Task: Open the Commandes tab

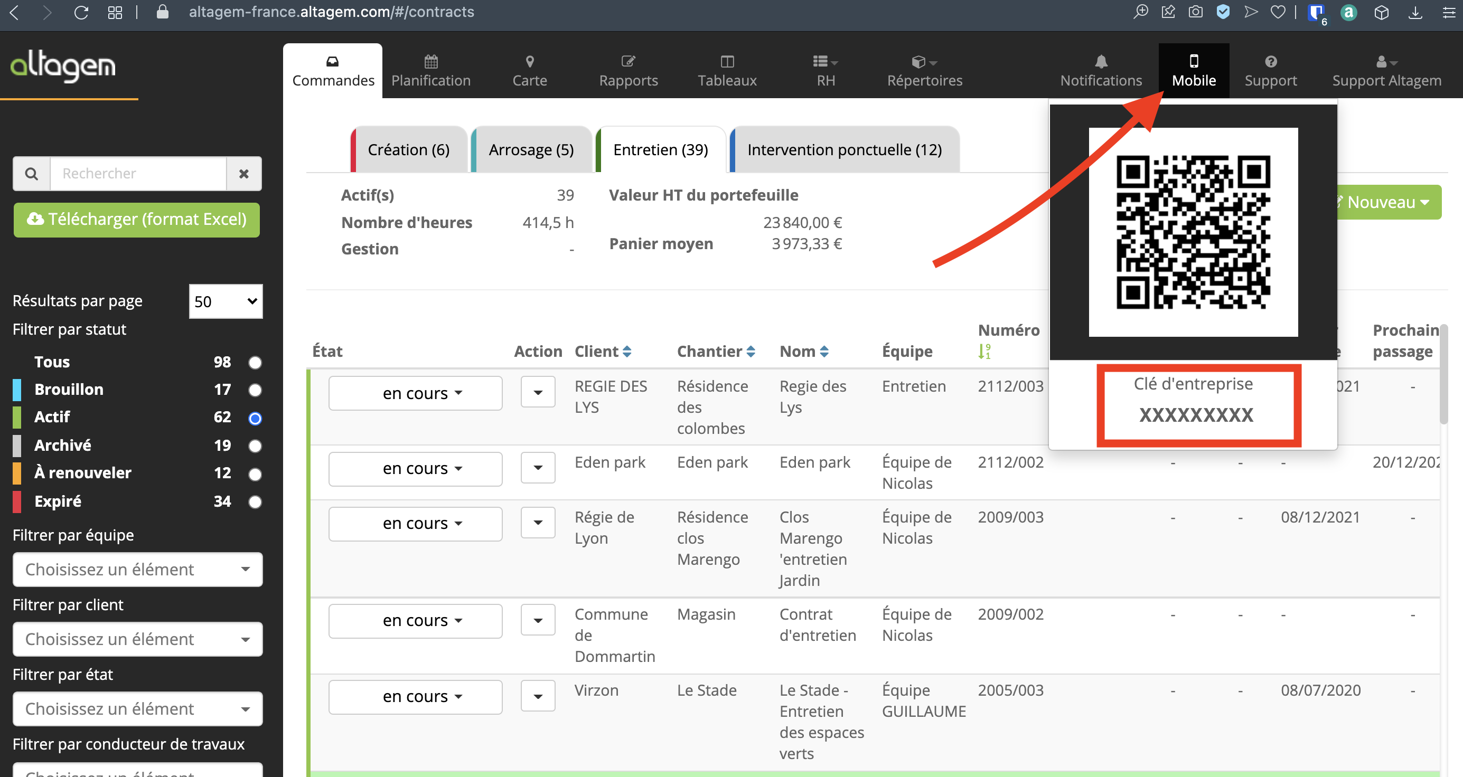Action: [x=333, y=71]
